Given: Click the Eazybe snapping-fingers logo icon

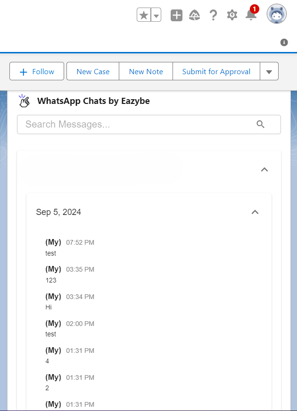Looking at the screenshot, I should tap(24, 100).
